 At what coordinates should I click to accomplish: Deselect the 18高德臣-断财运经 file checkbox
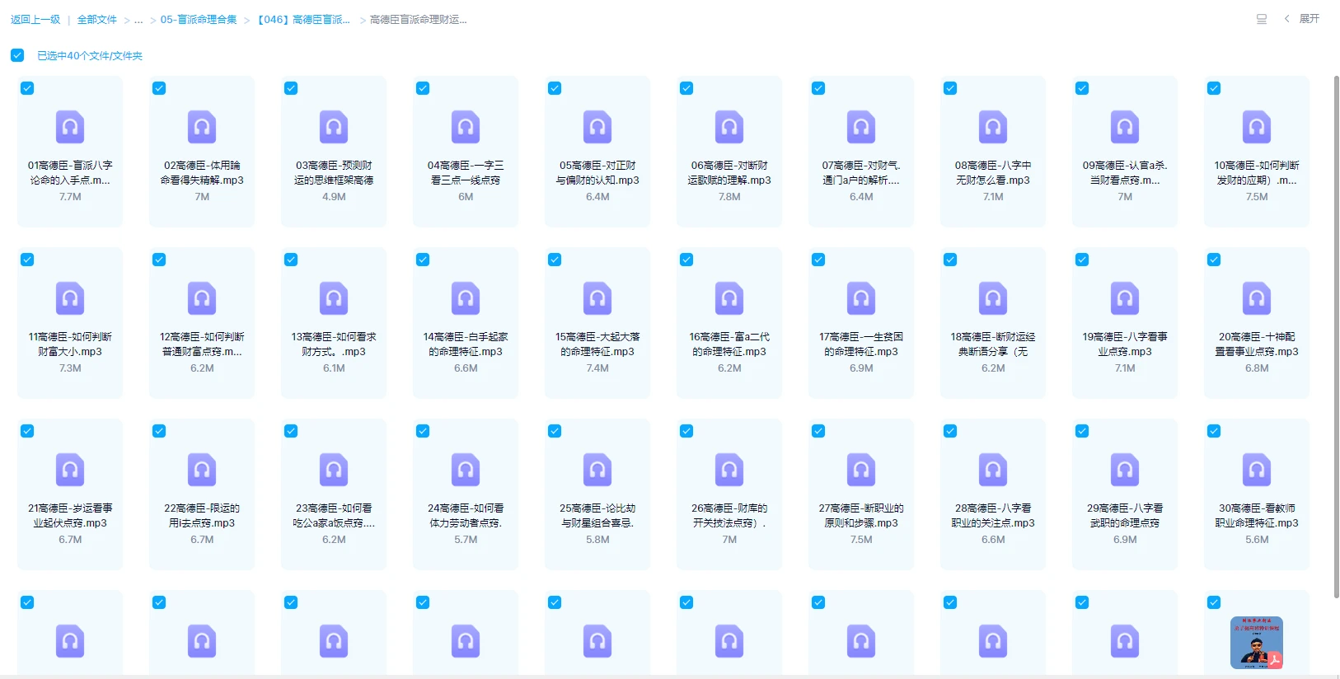pos(950,260)
